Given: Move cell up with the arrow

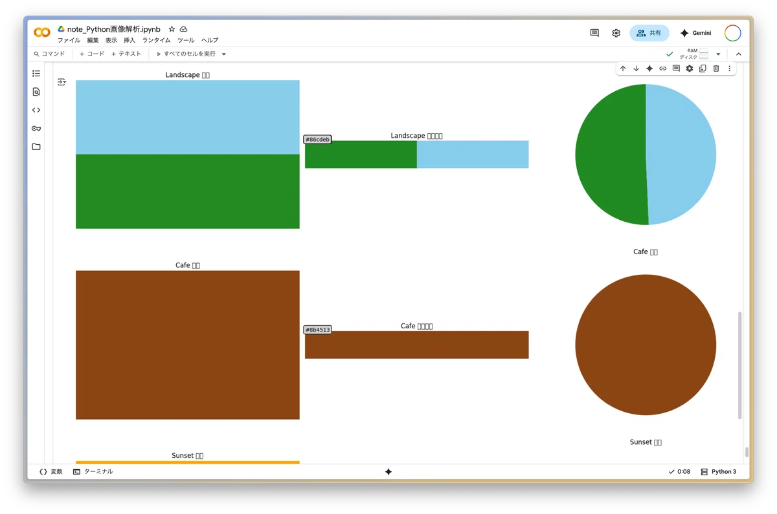Looking at the screenshot, I should click(x=623, y=69).
